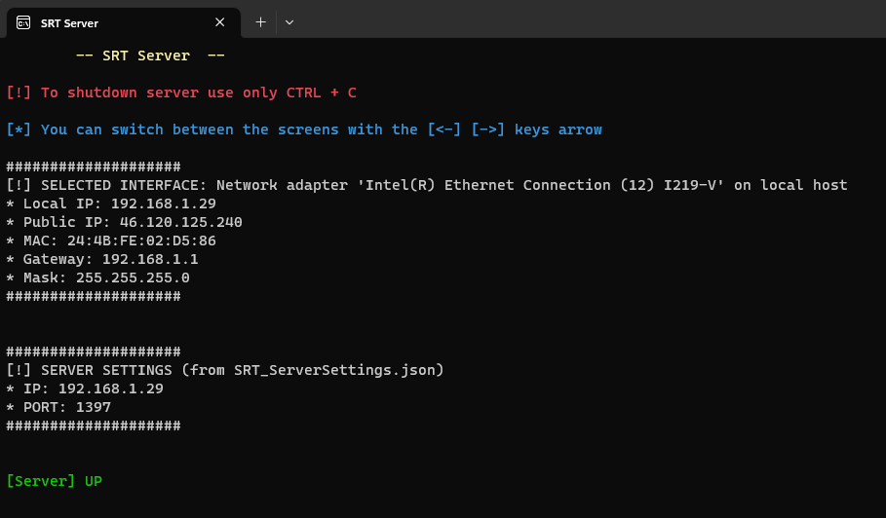This screenshot has height=518, width=886.
Task: Click the terminal icon in the tab
Action: tap(23, 22)
